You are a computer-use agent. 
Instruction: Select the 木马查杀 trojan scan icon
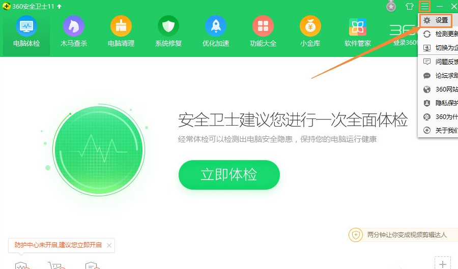click(74, 26)
